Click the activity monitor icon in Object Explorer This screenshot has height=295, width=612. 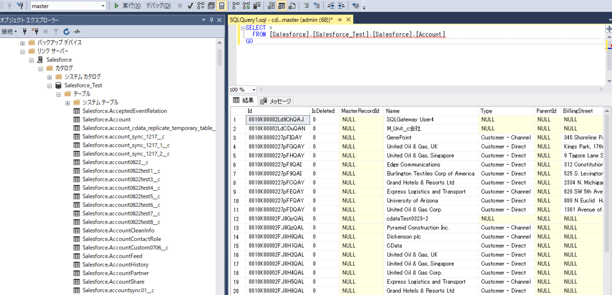point(77,32)
